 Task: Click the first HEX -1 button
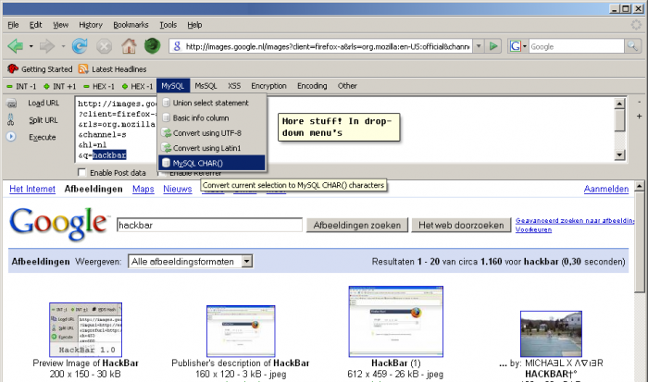pyautogui.click(x=98, y=86)
